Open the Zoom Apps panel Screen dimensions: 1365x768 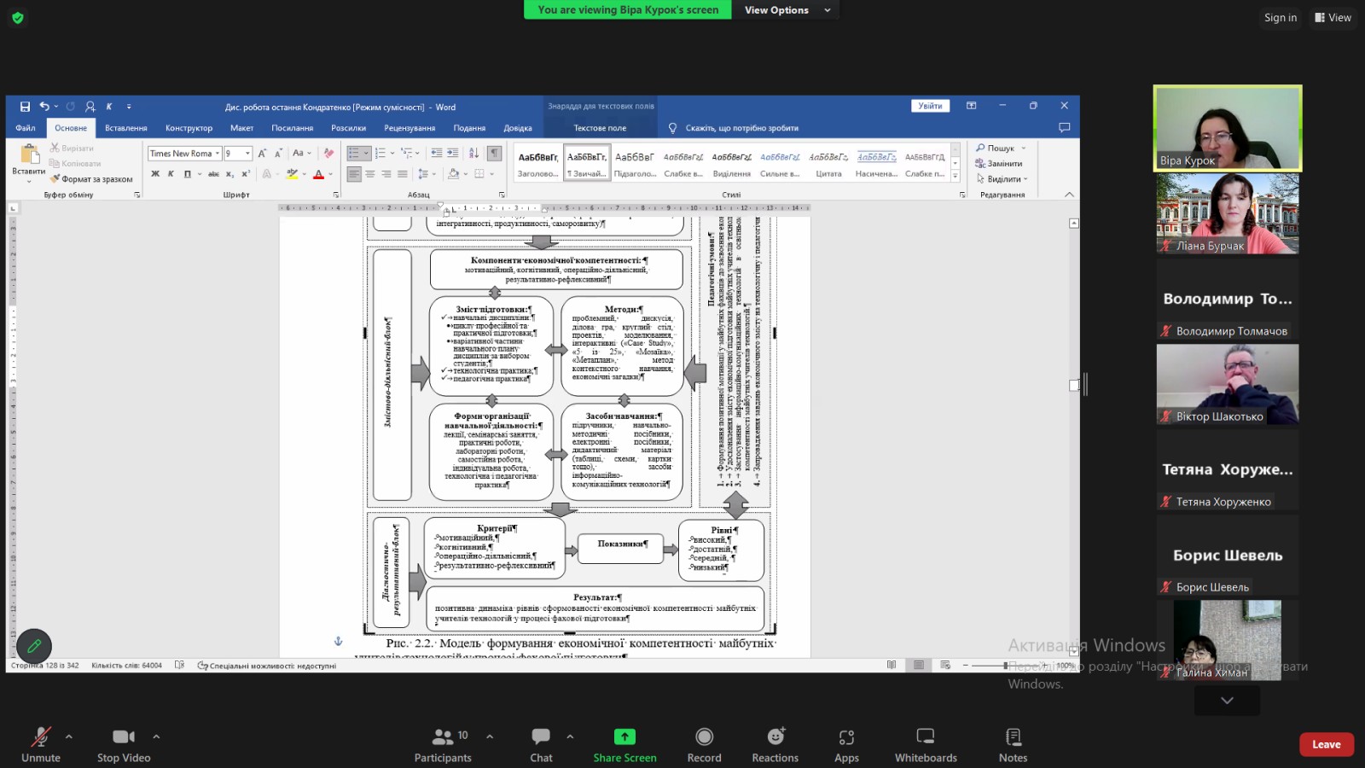846,737
